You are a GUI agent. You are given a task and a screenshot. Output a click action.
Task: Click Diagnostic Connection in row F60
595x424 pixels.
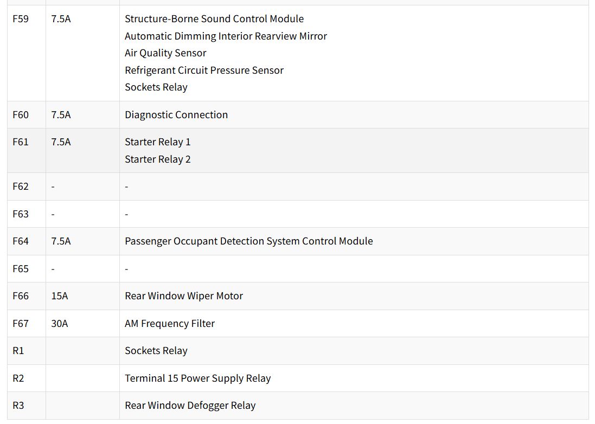[x=176, y=114]
